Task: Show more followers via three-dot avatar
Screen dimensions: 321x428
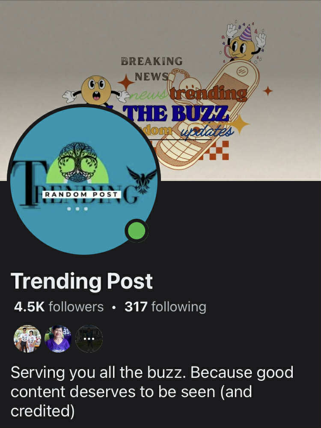Action: point(89,338)
